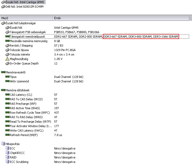Click the Hibajavítás group icon
This screenshot has width=192, height=165.
tap(3, 144)
